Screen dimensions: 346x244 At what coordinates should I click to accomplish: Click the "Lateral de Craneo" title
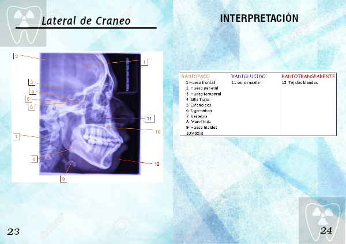click(x=86, y=21)
